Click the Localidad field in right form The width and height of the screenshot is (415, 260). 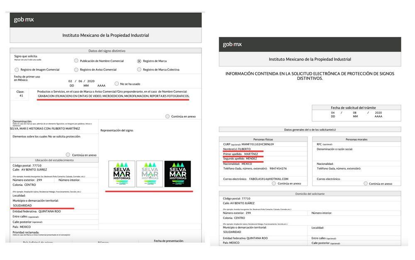point(317,228)
